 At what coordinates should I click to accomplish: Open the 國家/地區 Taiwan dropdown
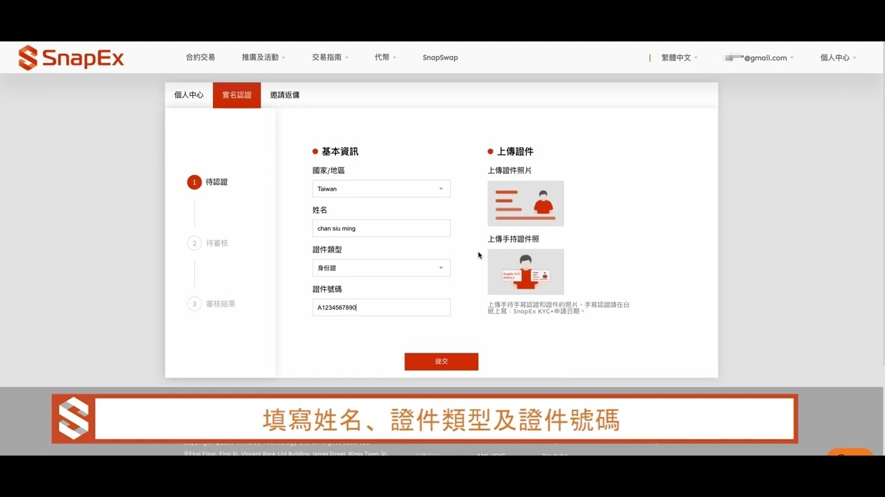pos(382,188)
